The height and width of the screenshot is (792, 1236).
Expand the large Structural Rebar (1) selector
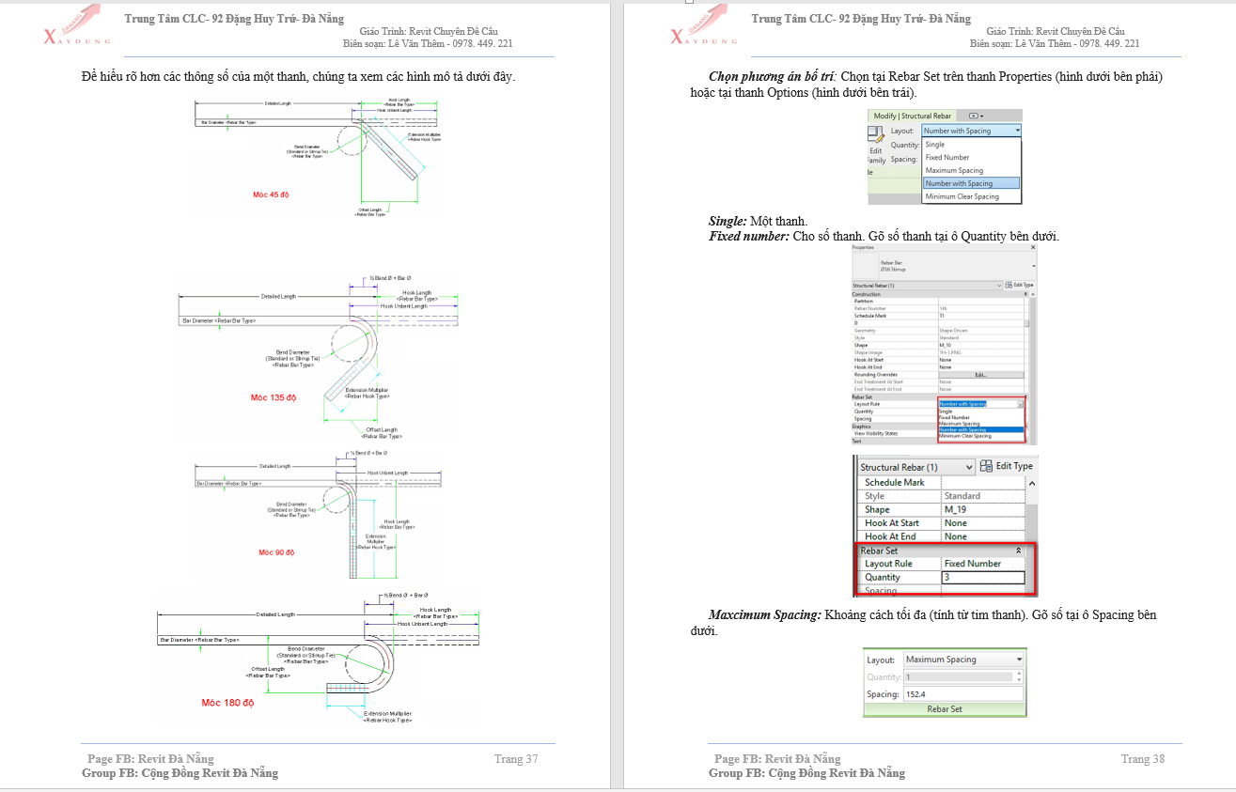(x=969, y=467)
